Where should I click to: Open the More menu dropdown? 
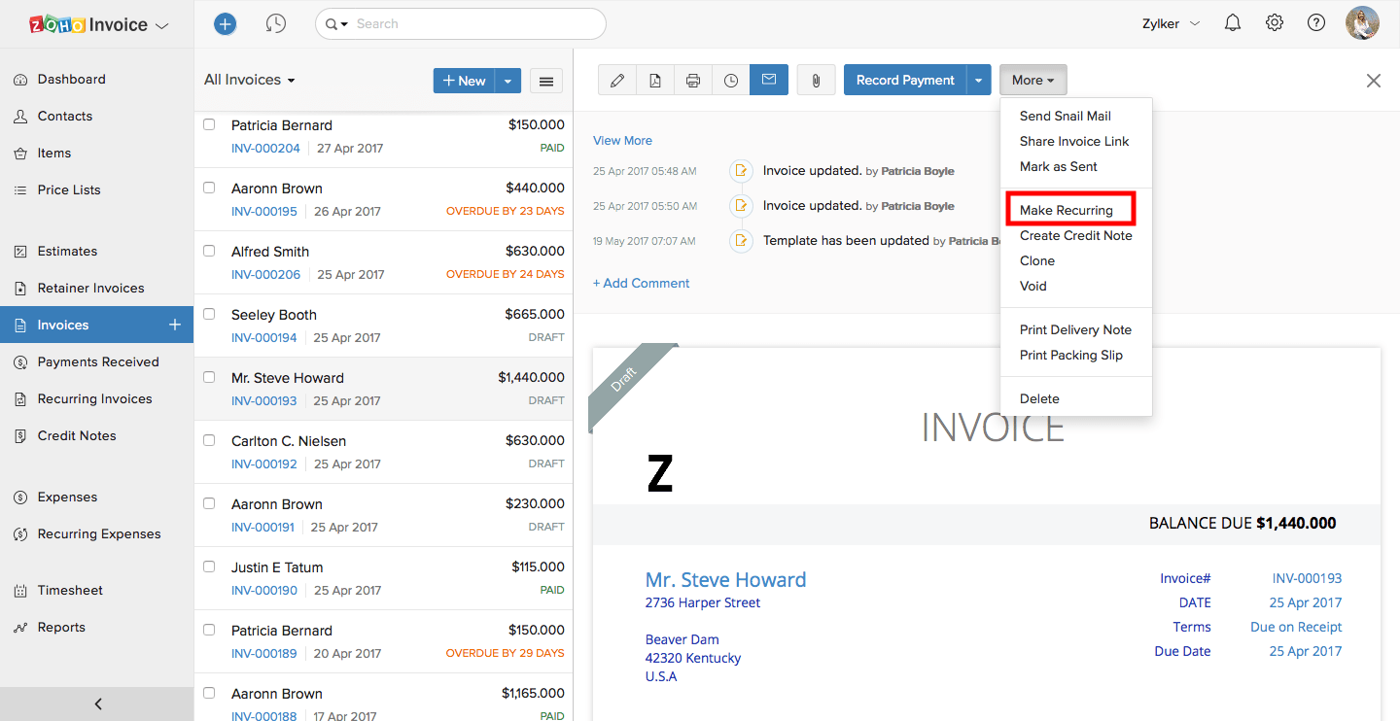[x=1032, y=80]
